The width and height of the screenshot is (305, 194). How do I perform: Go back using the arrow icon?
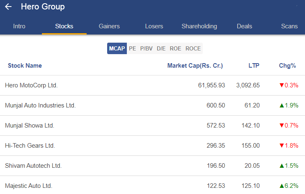[8, 7]
